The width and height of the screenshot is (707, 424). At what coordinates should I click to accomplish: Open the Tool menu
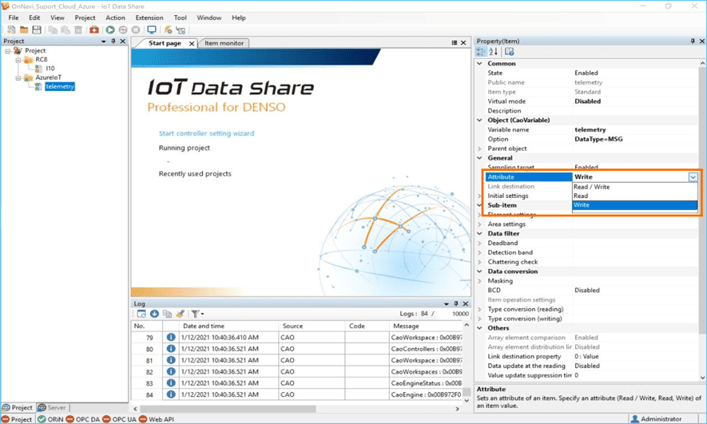pos(180,18)
